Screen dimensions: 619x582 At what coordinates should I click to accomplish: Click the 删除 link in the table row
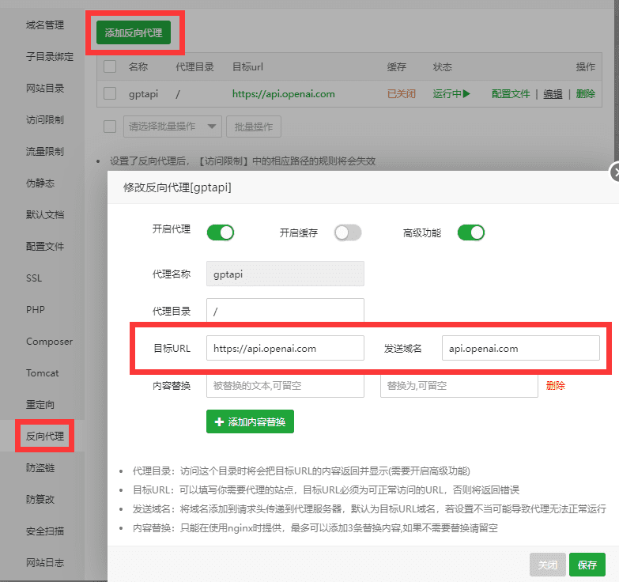point(586,93)
